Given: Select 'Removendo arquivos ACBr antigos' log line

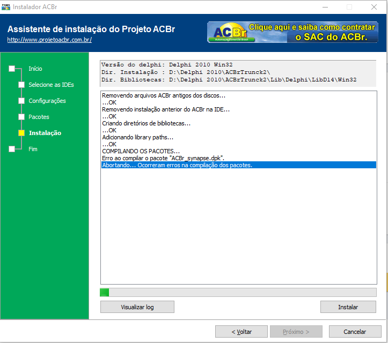Looking at the screenshot, I should pyautogui.click(x=238, y=95).
